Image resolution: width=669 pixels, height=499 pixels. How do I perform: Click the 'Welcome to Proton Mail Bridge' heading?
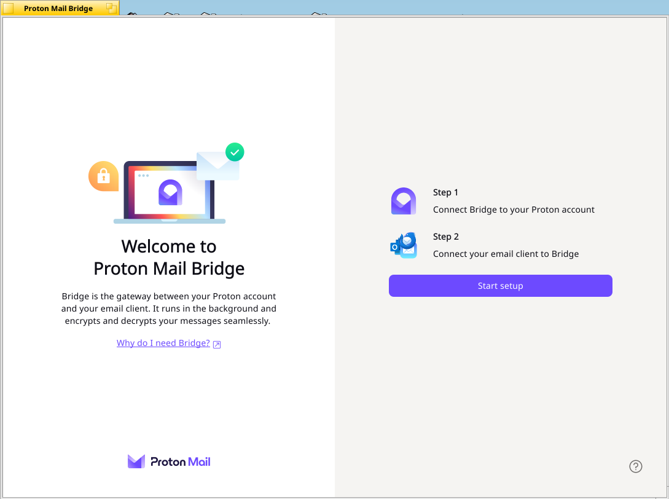(169, 257)
